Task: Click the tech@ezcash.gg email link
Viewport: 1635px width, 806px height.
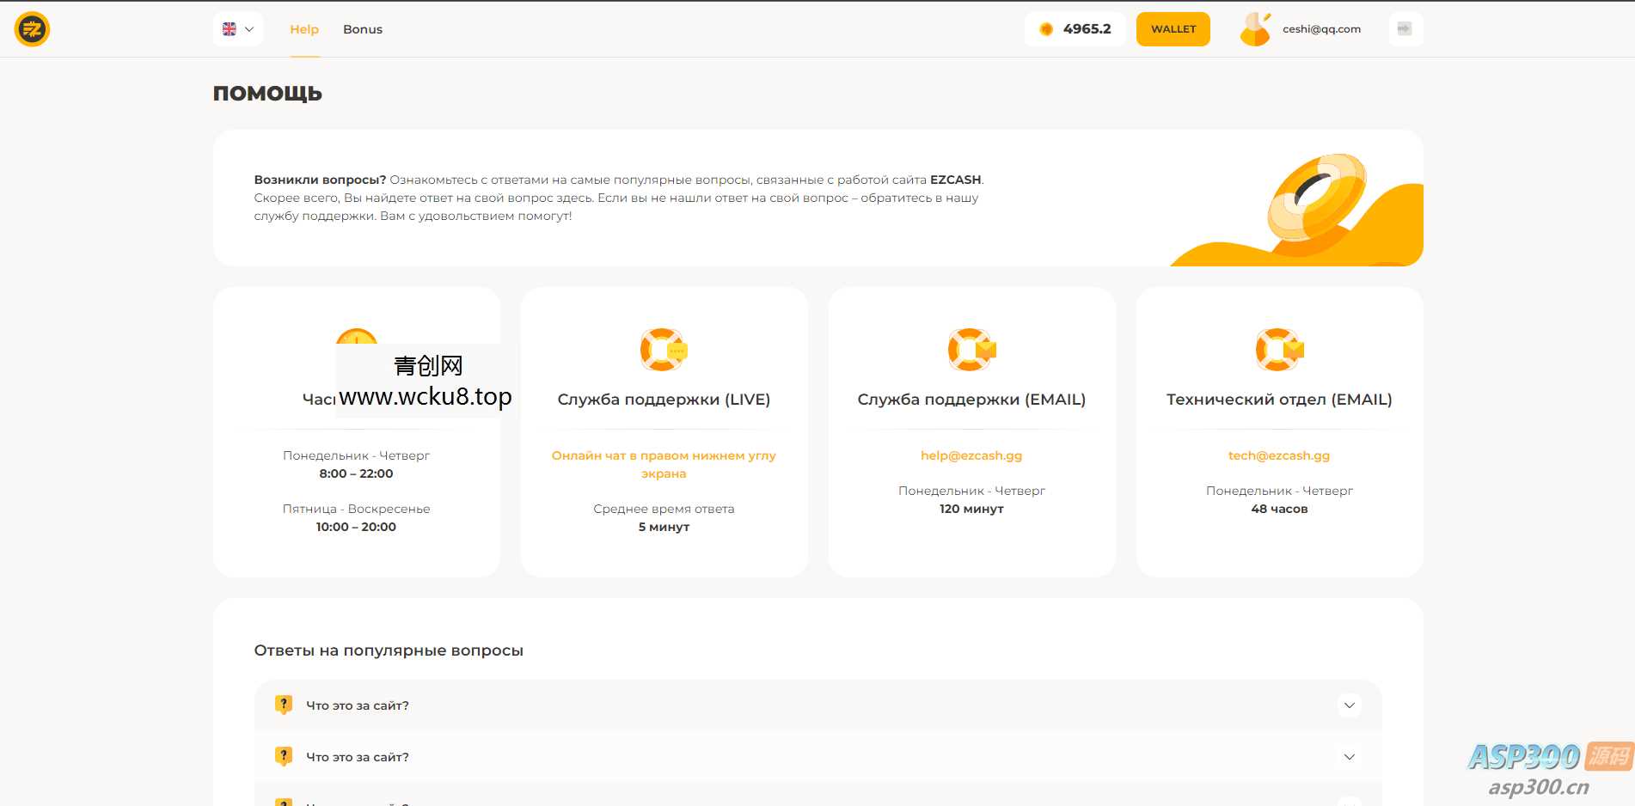Action: click(1278, 455)
